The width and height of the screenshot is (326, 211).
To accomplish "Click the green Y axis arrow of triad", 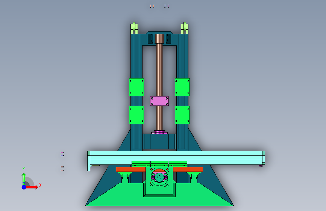I will (x=24, y=178).
